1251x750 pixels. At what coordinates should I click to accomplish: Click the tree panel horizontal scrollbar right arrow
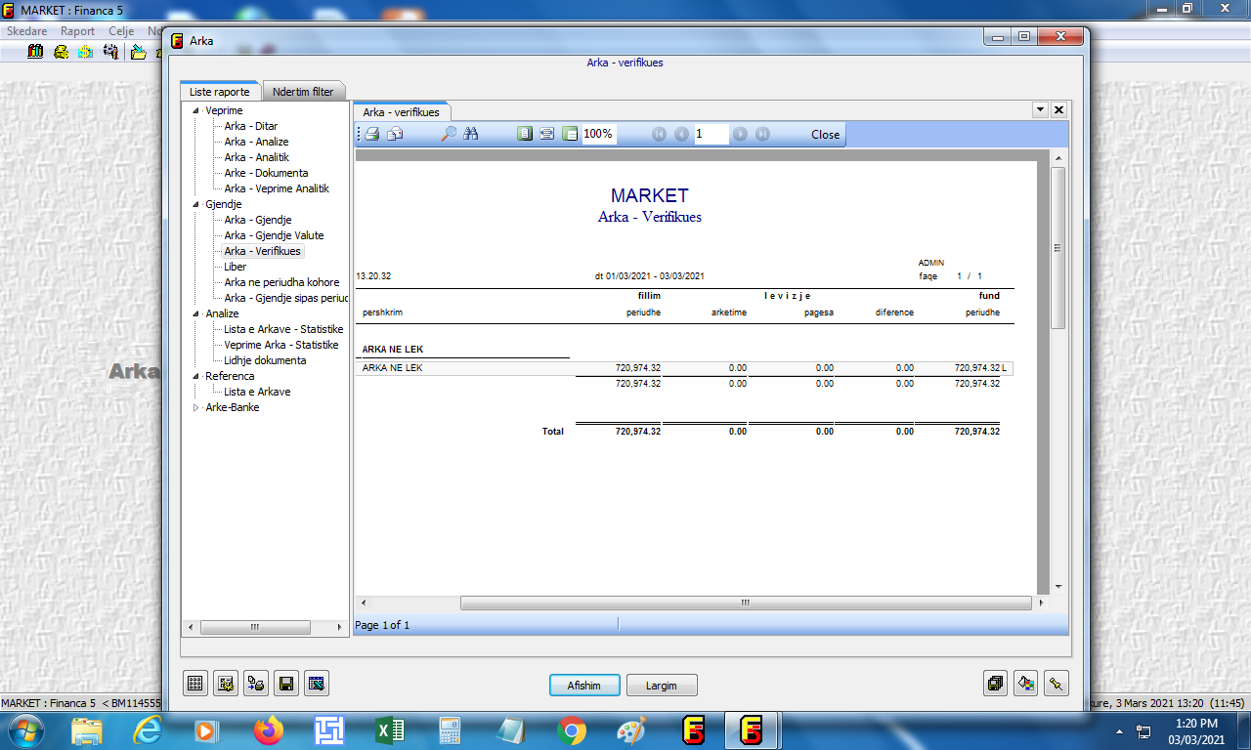point(340,627)
